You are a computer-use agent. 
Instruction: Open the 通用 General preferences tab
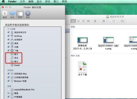click(x=5, y=14)
